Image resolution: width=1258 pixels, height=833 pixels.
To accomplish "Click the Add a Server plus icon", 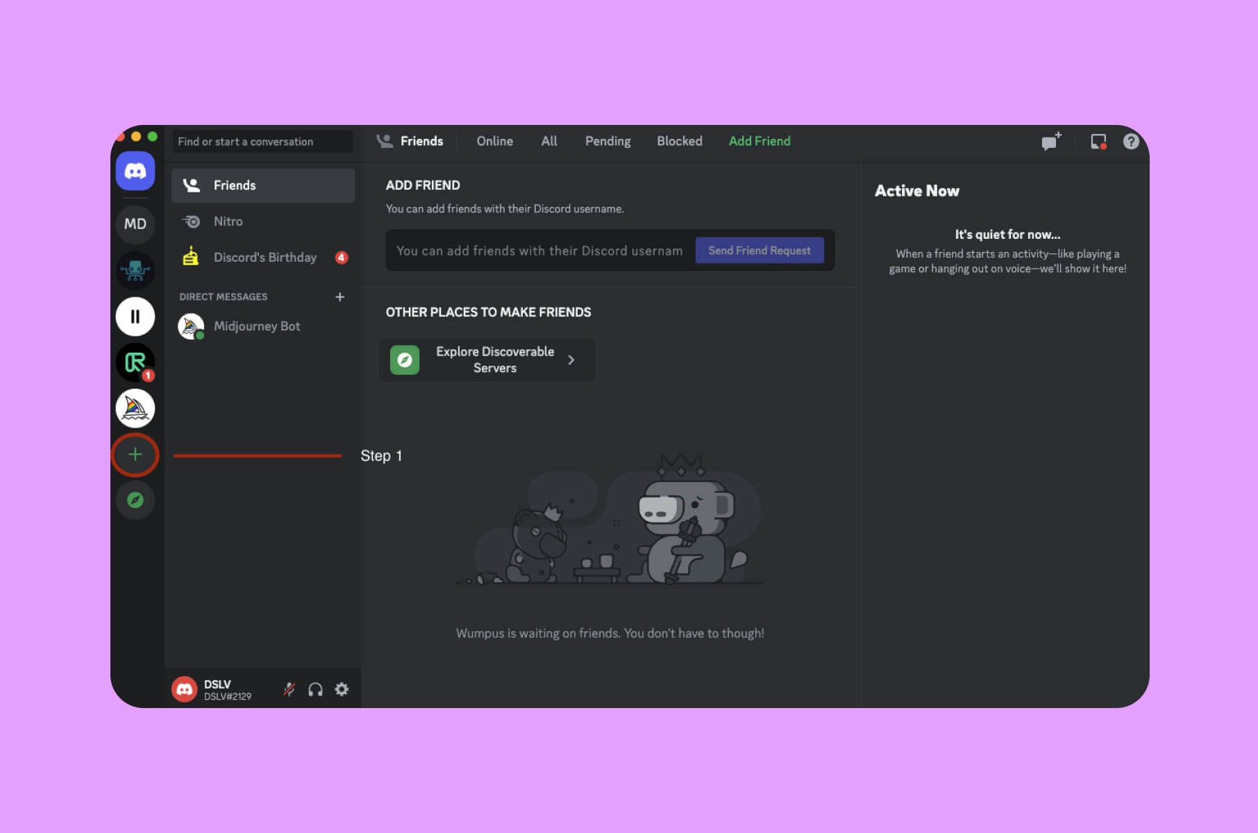I will coord(135,455).
